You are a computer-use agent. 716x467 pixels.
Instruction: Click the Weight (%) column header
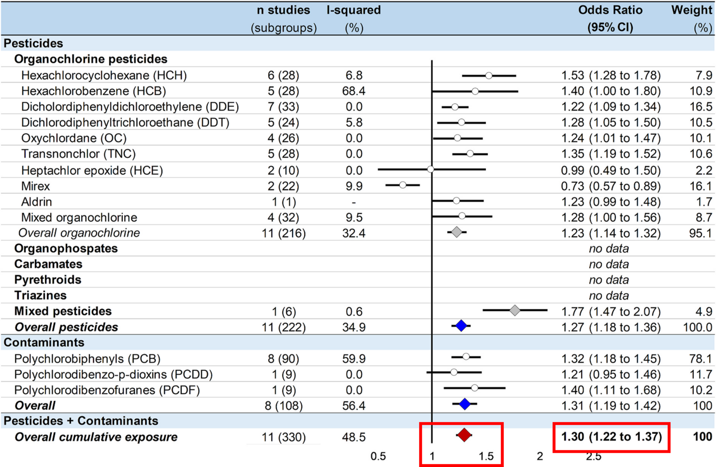[x=692, y=19]
